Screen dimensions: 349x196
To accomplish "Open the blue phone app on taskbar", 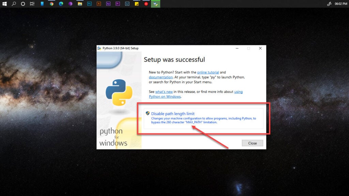I will 42,4.
